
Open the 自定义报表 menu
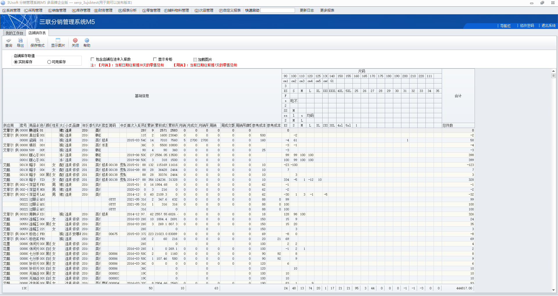coord(230,10)
